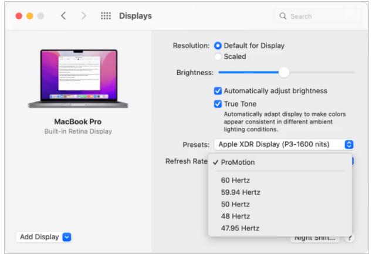Choose 47.95 Hertz refresh rate

coord(280,228)
